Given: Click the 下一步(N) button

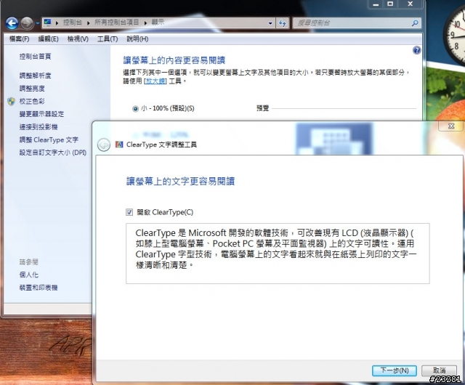Looking at the screenshot, I should tap(395, 370).
